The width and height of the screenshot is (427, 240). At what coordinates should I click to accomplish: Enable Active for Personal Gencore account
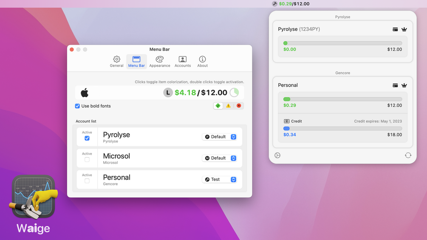point(87,181)
